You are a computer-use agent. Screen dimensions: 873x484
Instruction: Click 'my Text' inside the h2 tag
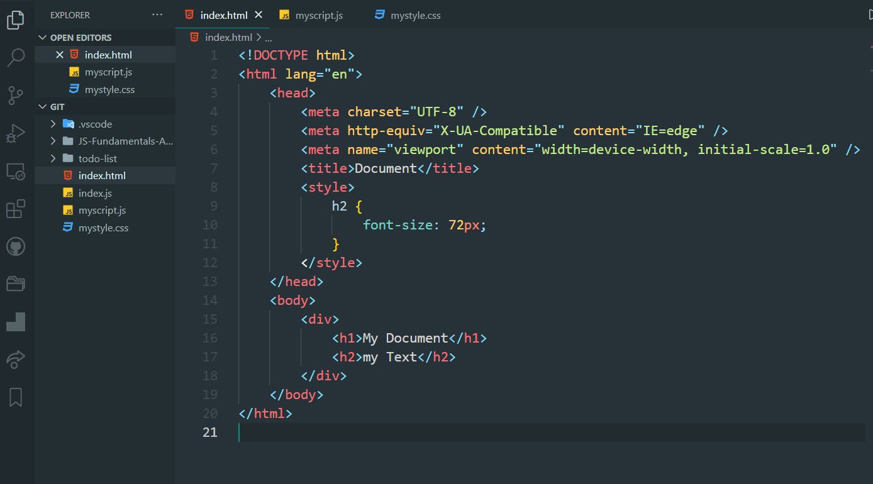click(x=390, y=357)
